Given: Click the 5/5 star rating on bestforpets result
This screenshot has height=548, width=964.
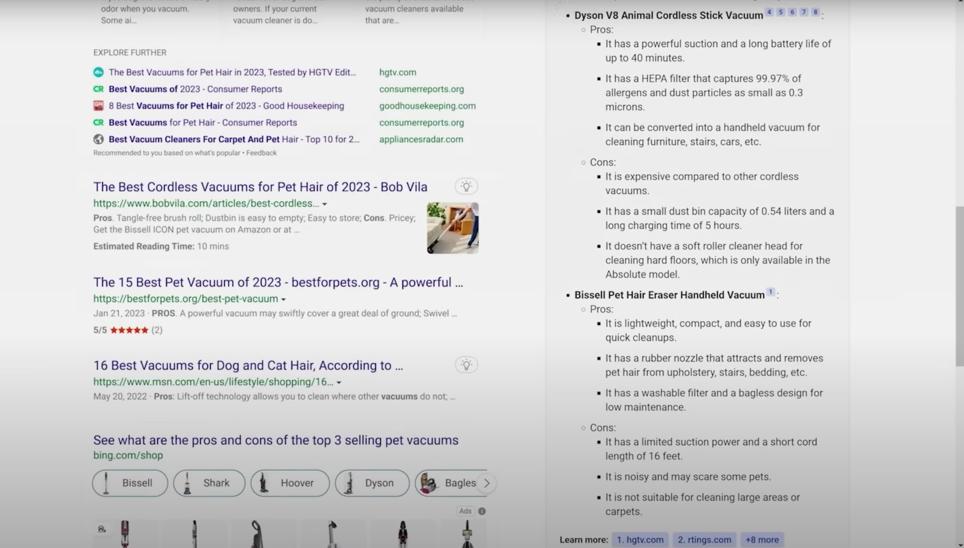Looking at the screenshot, I should pos(128,330).
